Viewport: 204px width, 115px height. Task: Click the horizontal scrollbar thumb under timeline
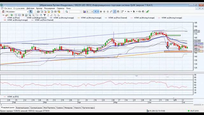click(x=198, y=105)
